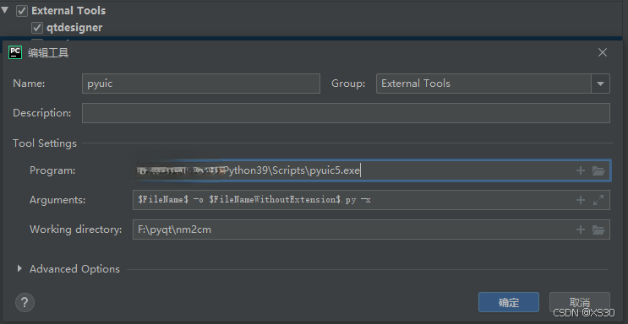The height and width of the screenshot is (324, 628).
Task: Insert macro into Working directory via plus icon
Action: click(x=581, y=229)
